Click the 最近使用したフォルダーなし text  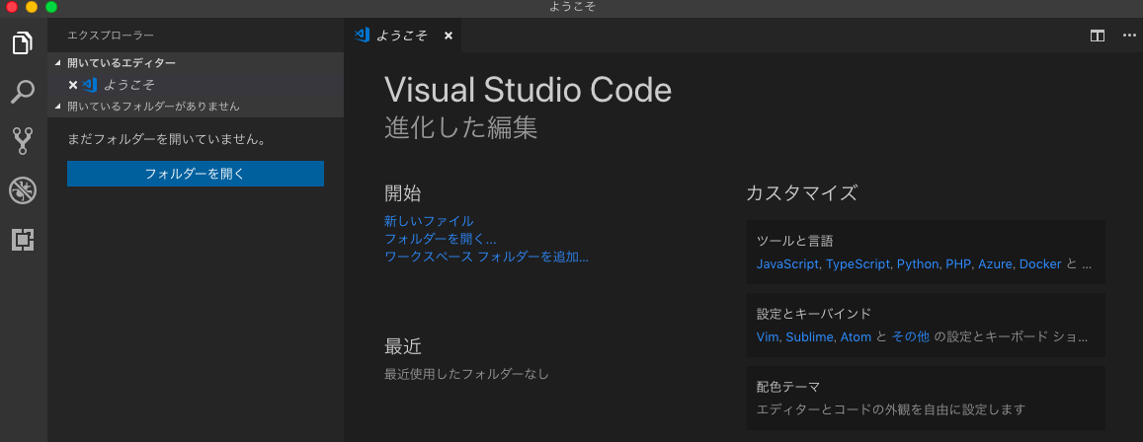point(466,374)
